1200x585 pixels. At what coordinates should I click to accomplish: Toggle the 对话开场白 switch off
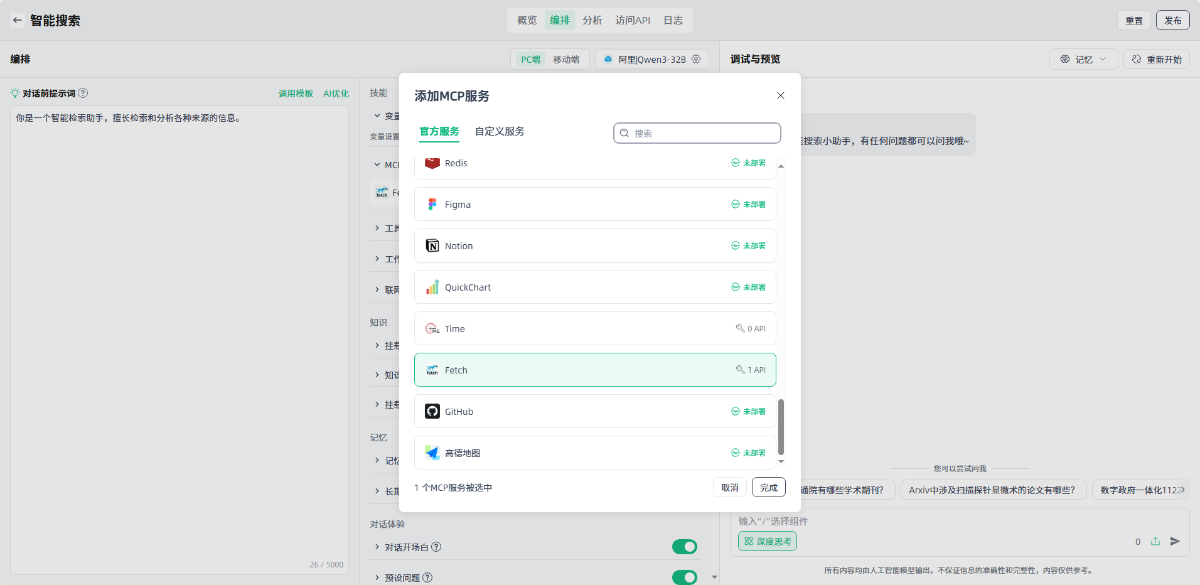[x=684, y=547]
